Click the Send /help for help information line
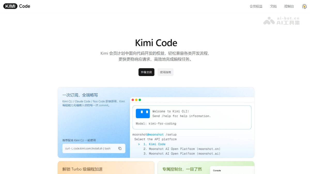Screen dimensions: 310x174 pos(182,116)
